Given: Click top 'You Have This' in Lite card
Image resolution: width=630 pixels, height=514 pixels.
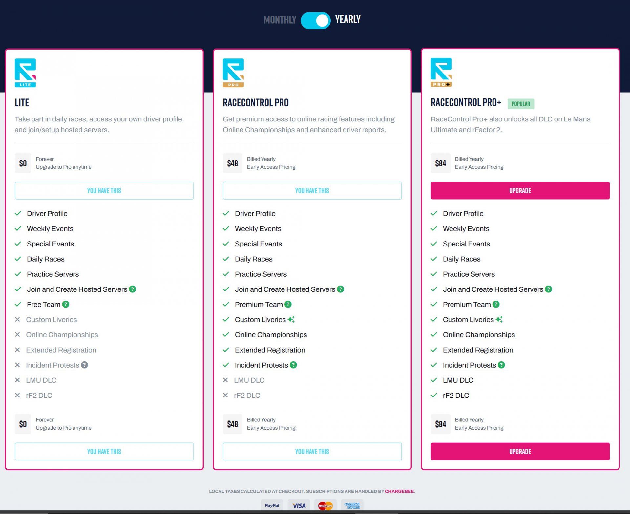Looking at the screenshot, I should tap(104, 191).
